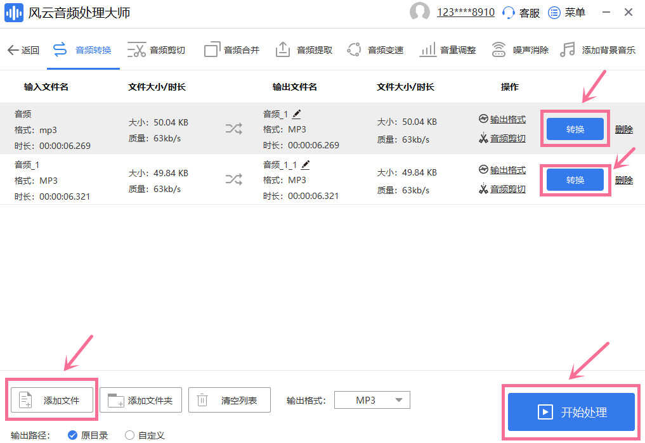645x443 pixels.
Task: Open the user avatar profile icon
Action: (420, 12)
